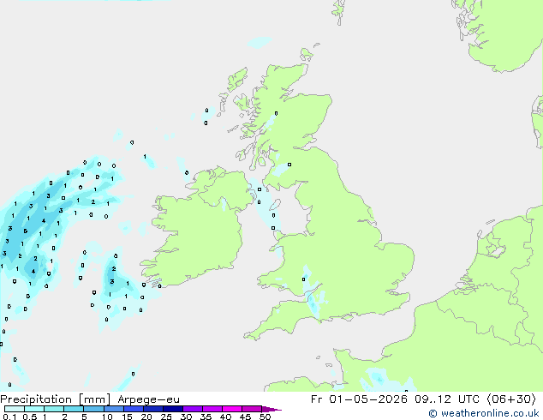The image size is (543, 420).
Task: Select the 2–5 mm legend color box
Action: 74,409
